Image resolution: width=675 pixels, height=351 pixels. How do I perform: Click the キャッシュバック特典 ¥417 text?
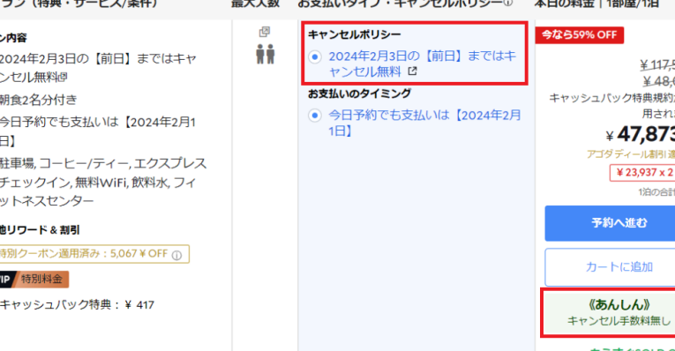point(77,305)
